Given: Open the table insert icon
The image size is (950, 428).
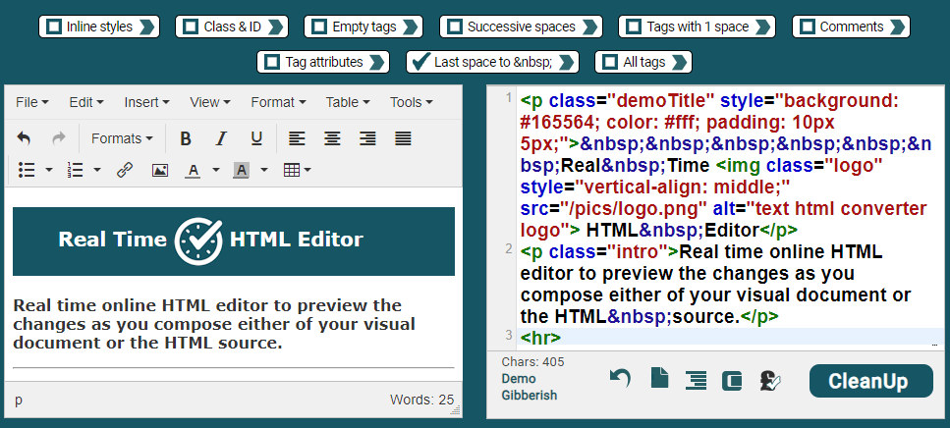Looking at the screenshot, I should [297, 170].
